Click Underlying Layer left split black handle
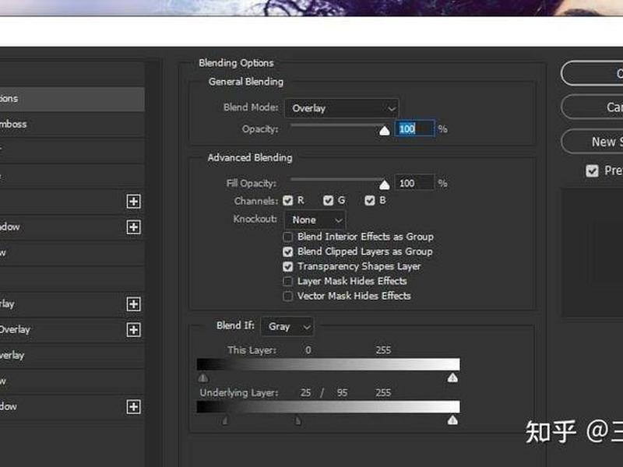 [x=225, y=420]
